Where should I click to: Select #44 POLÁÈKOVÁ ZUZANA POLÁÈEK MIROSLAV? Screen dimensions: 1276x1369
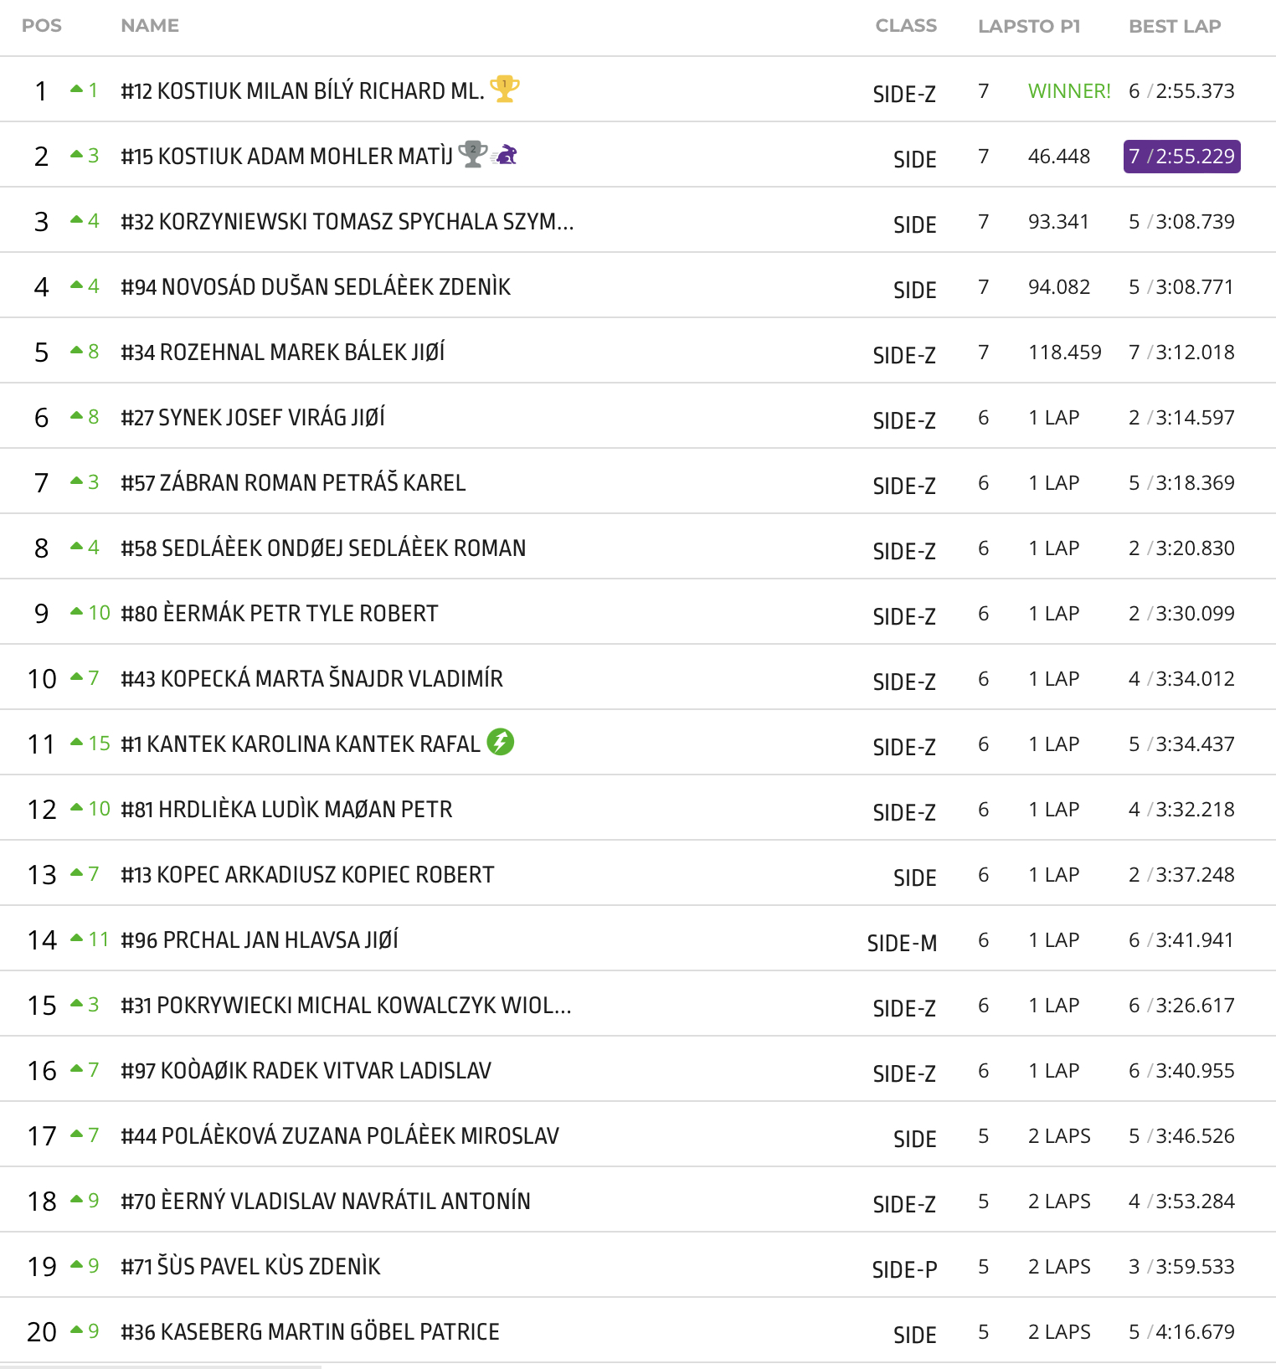pos(340,1135)
